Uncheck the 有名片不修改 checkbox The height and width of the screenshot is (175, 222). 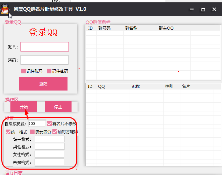49,124
